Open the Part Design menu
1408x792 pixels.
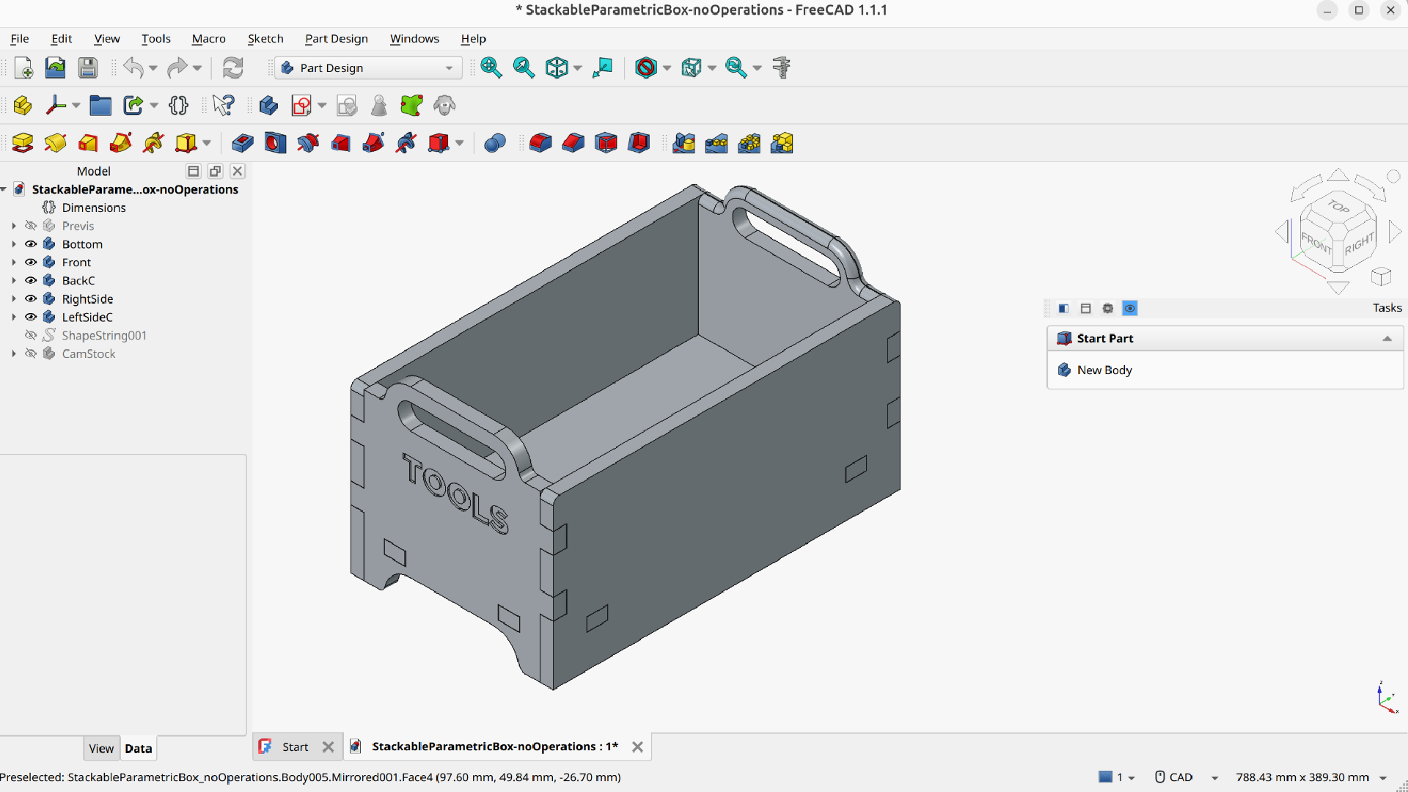(x=337, y=39)
